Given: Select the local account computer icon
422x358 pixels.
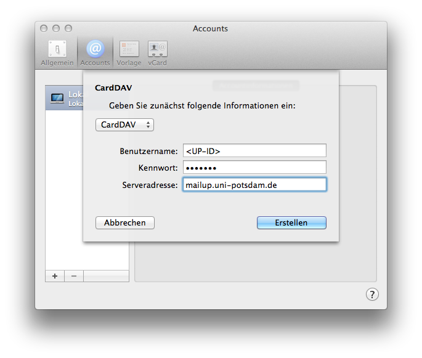Looking at the screenshot, I should tap(57, 99).
